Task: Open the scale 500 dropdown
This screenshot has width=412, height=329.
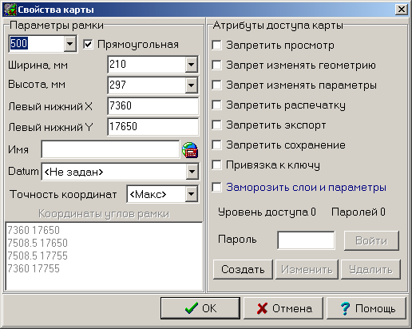Action: pos(70,43)
